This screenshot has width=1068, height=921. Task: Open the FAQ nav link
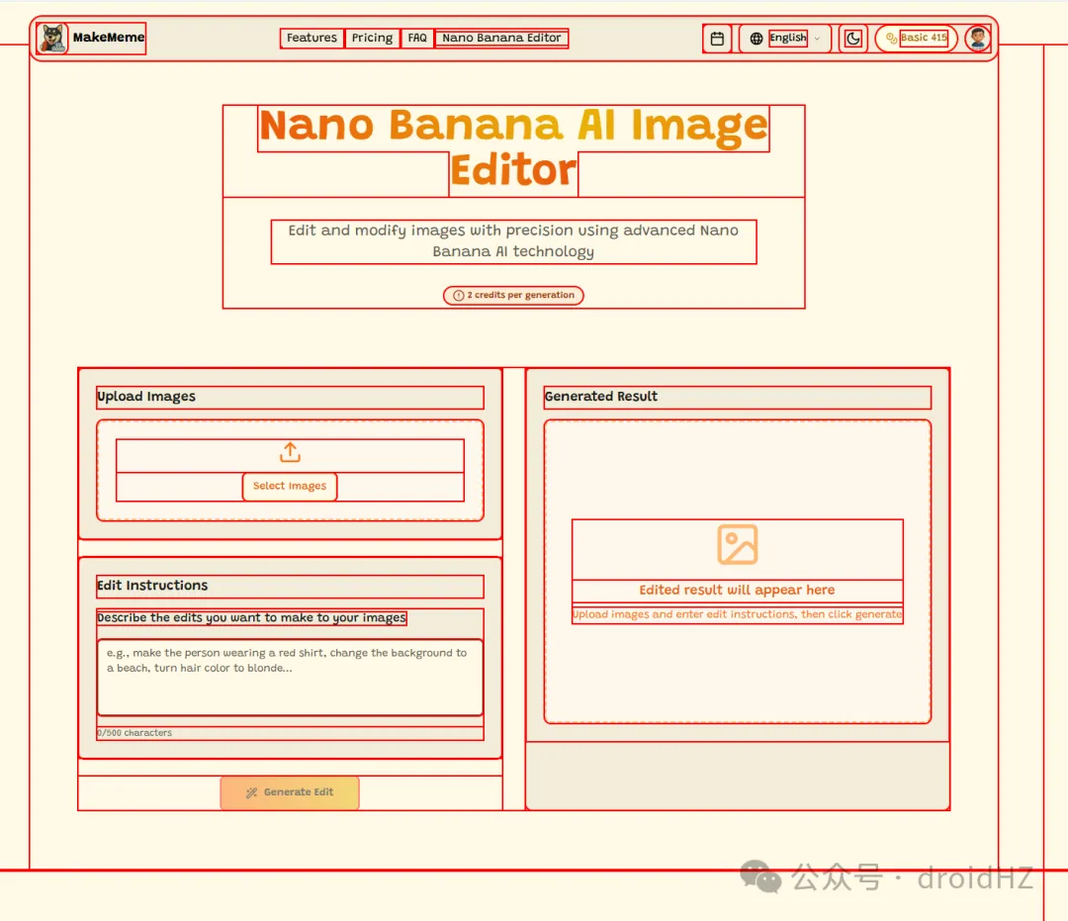pyautogui.click(x=417, y=39)
